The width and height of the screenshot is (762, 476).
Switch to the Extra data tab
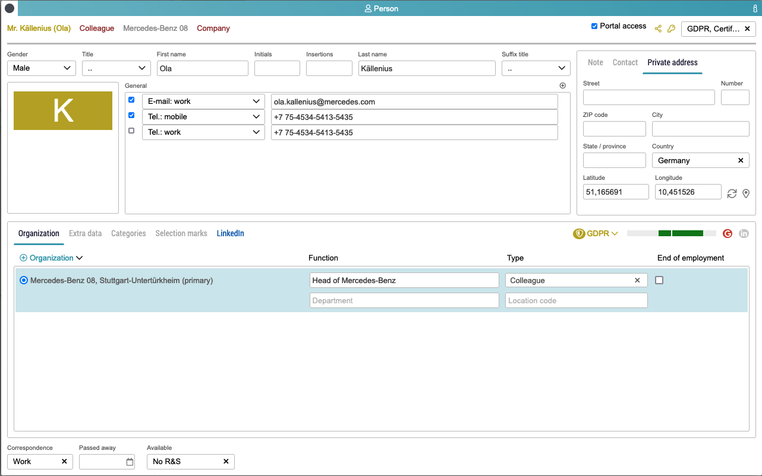pos(85,233)
